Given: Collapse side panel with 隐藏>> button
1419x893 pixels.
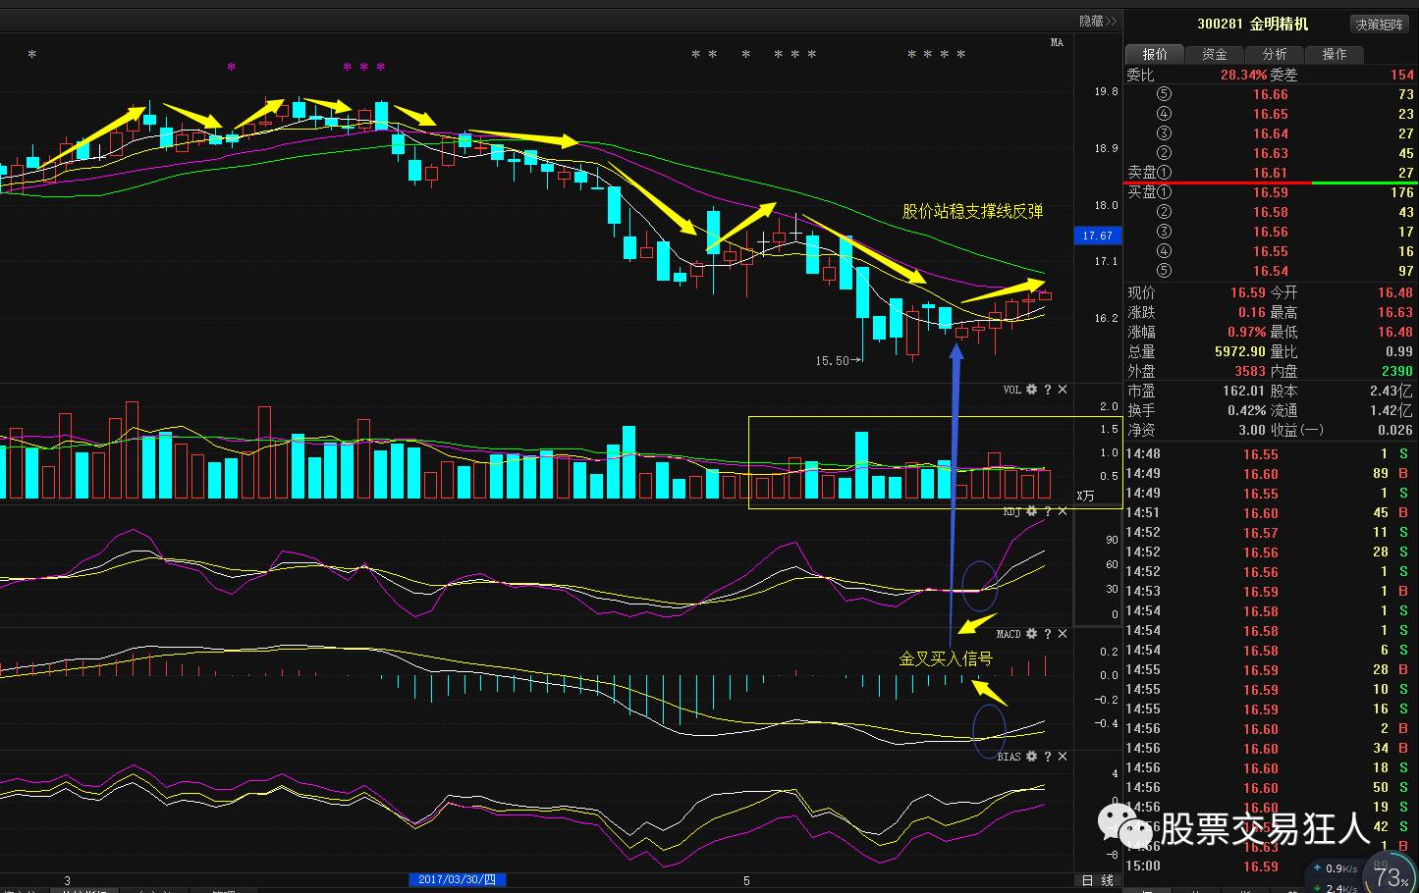Looking at the screenshot, I should [x=1097, y=21].
